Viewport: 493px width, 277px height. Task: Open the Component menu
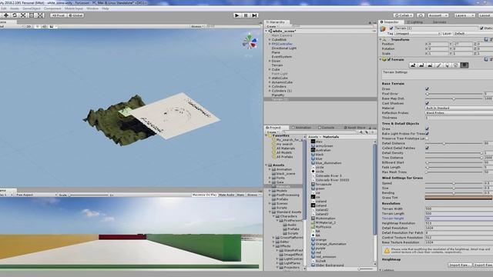coord(52,8)
